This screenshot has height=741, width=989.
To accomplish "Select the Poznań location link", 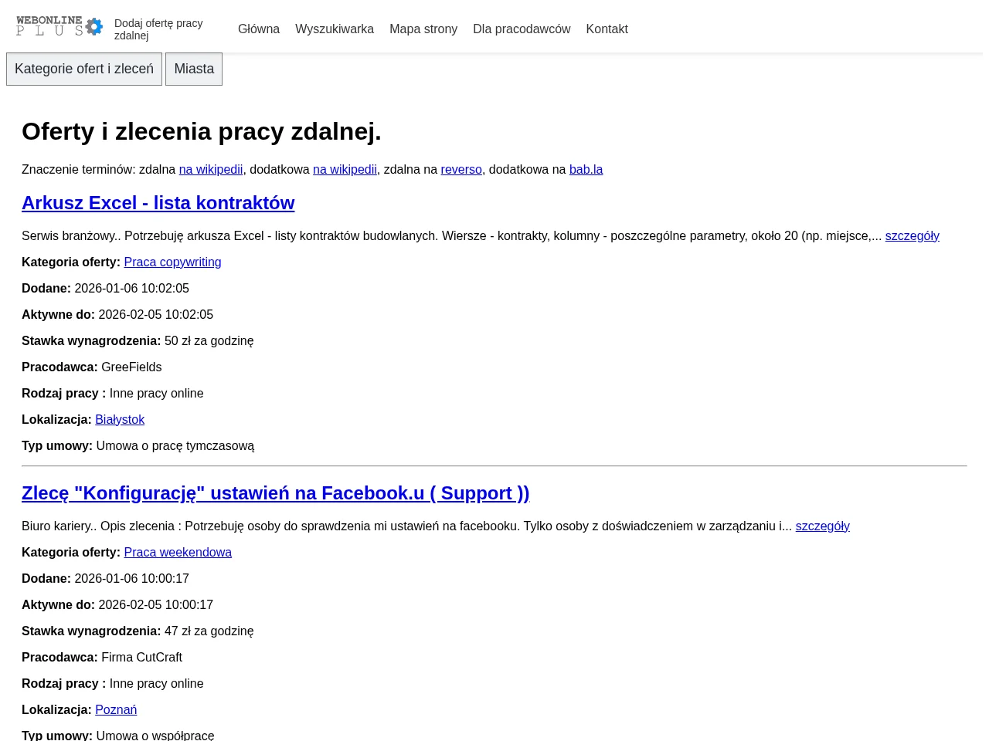I will click(x=116, y=709).
